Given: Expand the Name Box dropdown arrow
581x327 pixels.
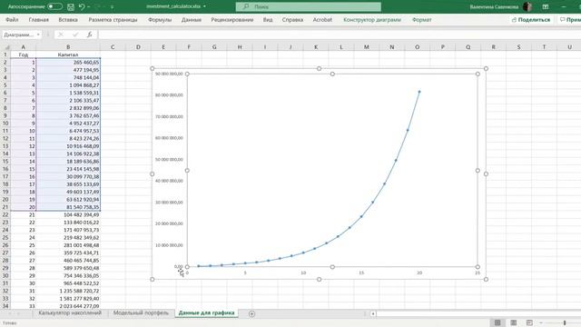Looking at the screenshot, I should pyautogui.click(x=38, y=35).
